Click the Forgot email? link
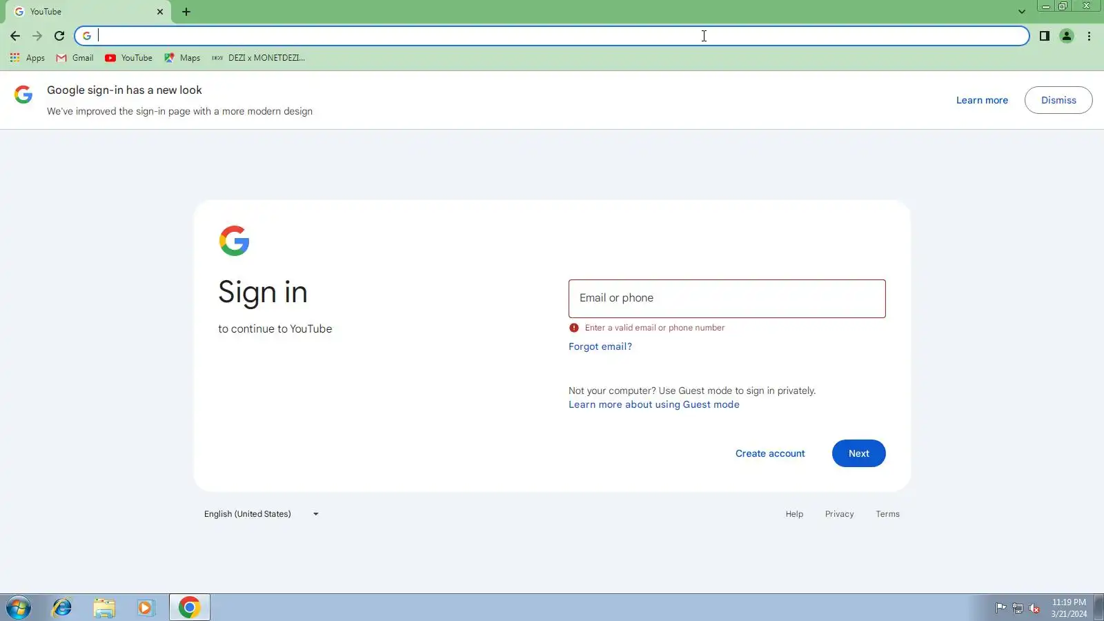This screenshot has width=1104, height=621. coord(600,346)
